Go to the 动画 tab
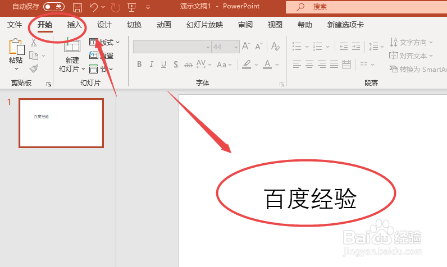Image resolution: width=447 pixels, height=267 pixels. point(164,25)
